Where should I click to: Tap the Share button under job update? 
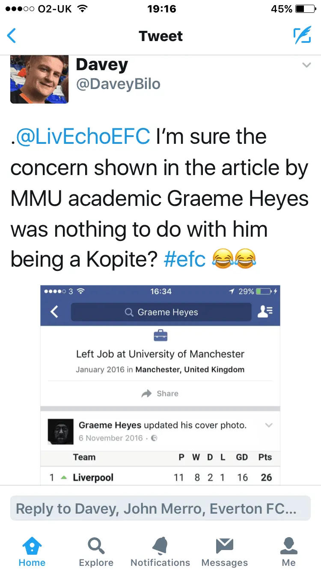tap(160, 393)
